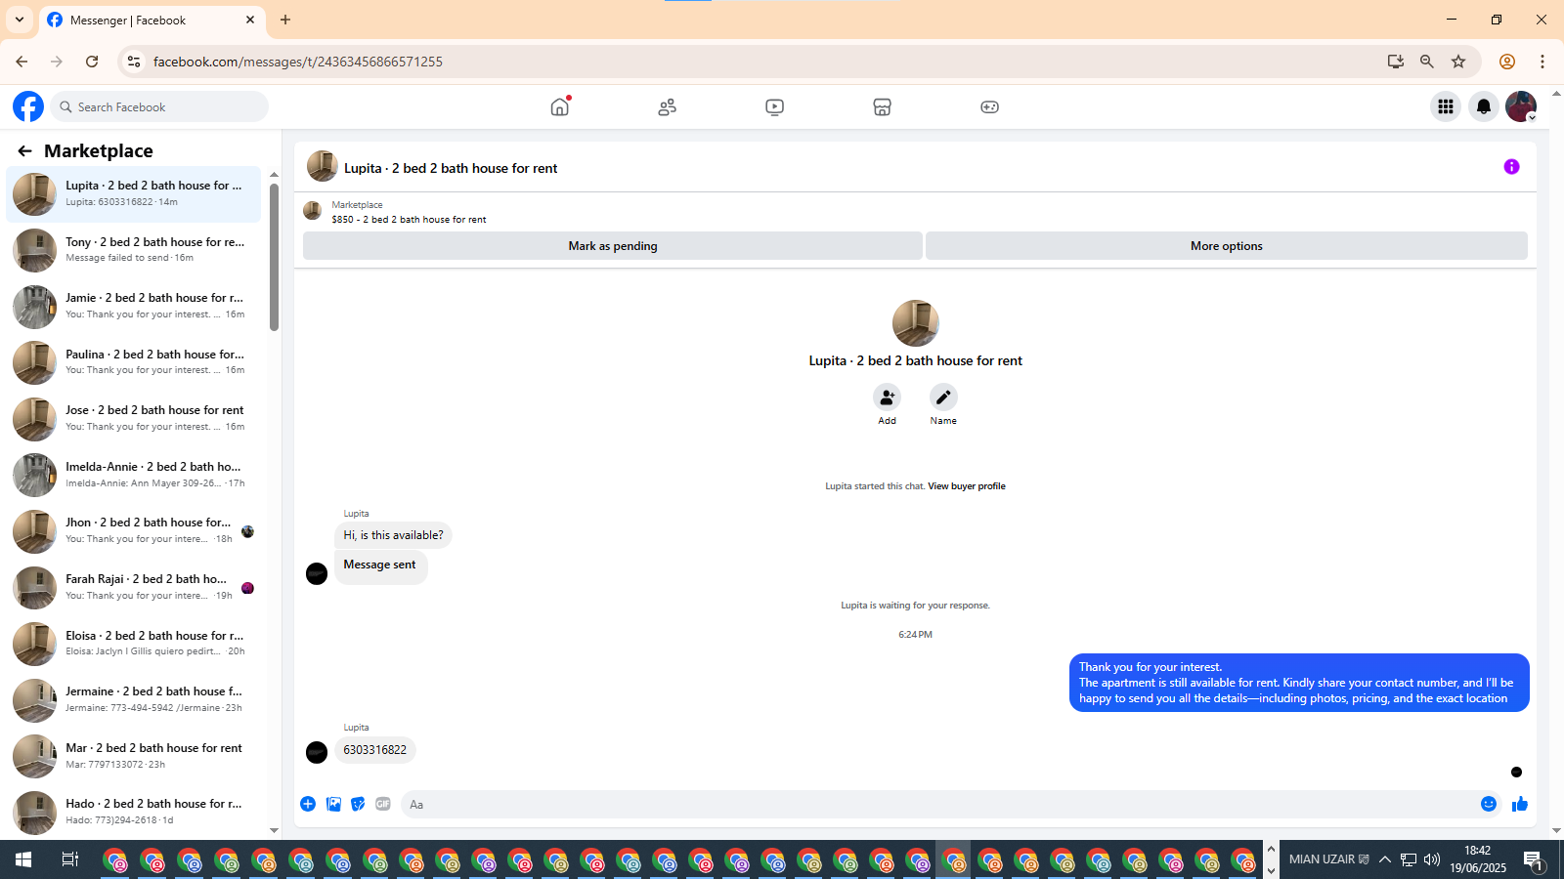The height and width of the screenshot is (879, 1564).
Task: Click More options button
Action: [x=1227, y=246]
